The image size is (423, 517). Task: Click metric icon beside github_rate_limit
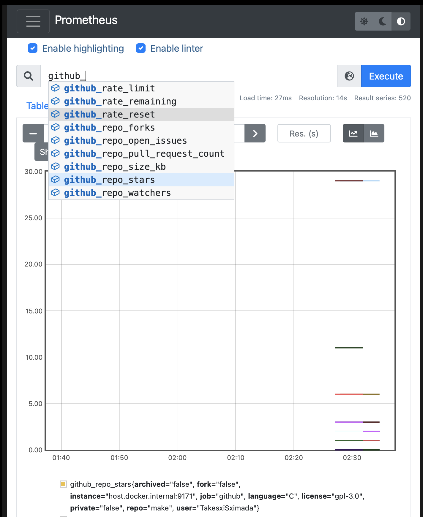[x=55, y=88]
